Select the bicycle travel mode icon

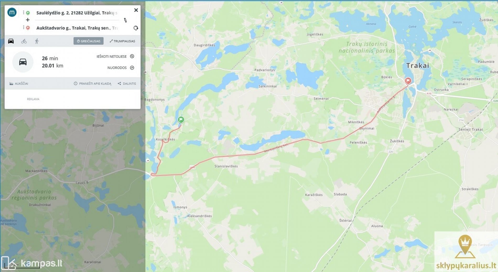24,41
